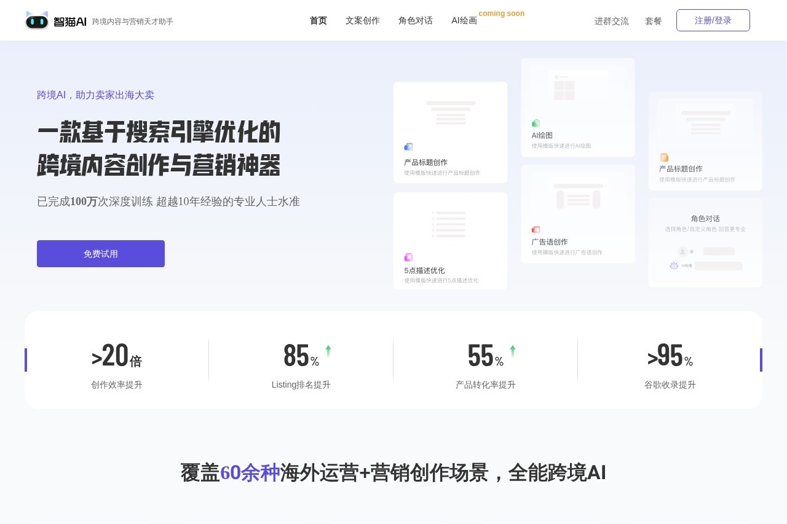787x524 pixels.
Task: Click the blue 产品标题创作 icon
Action: click(408, 147)
